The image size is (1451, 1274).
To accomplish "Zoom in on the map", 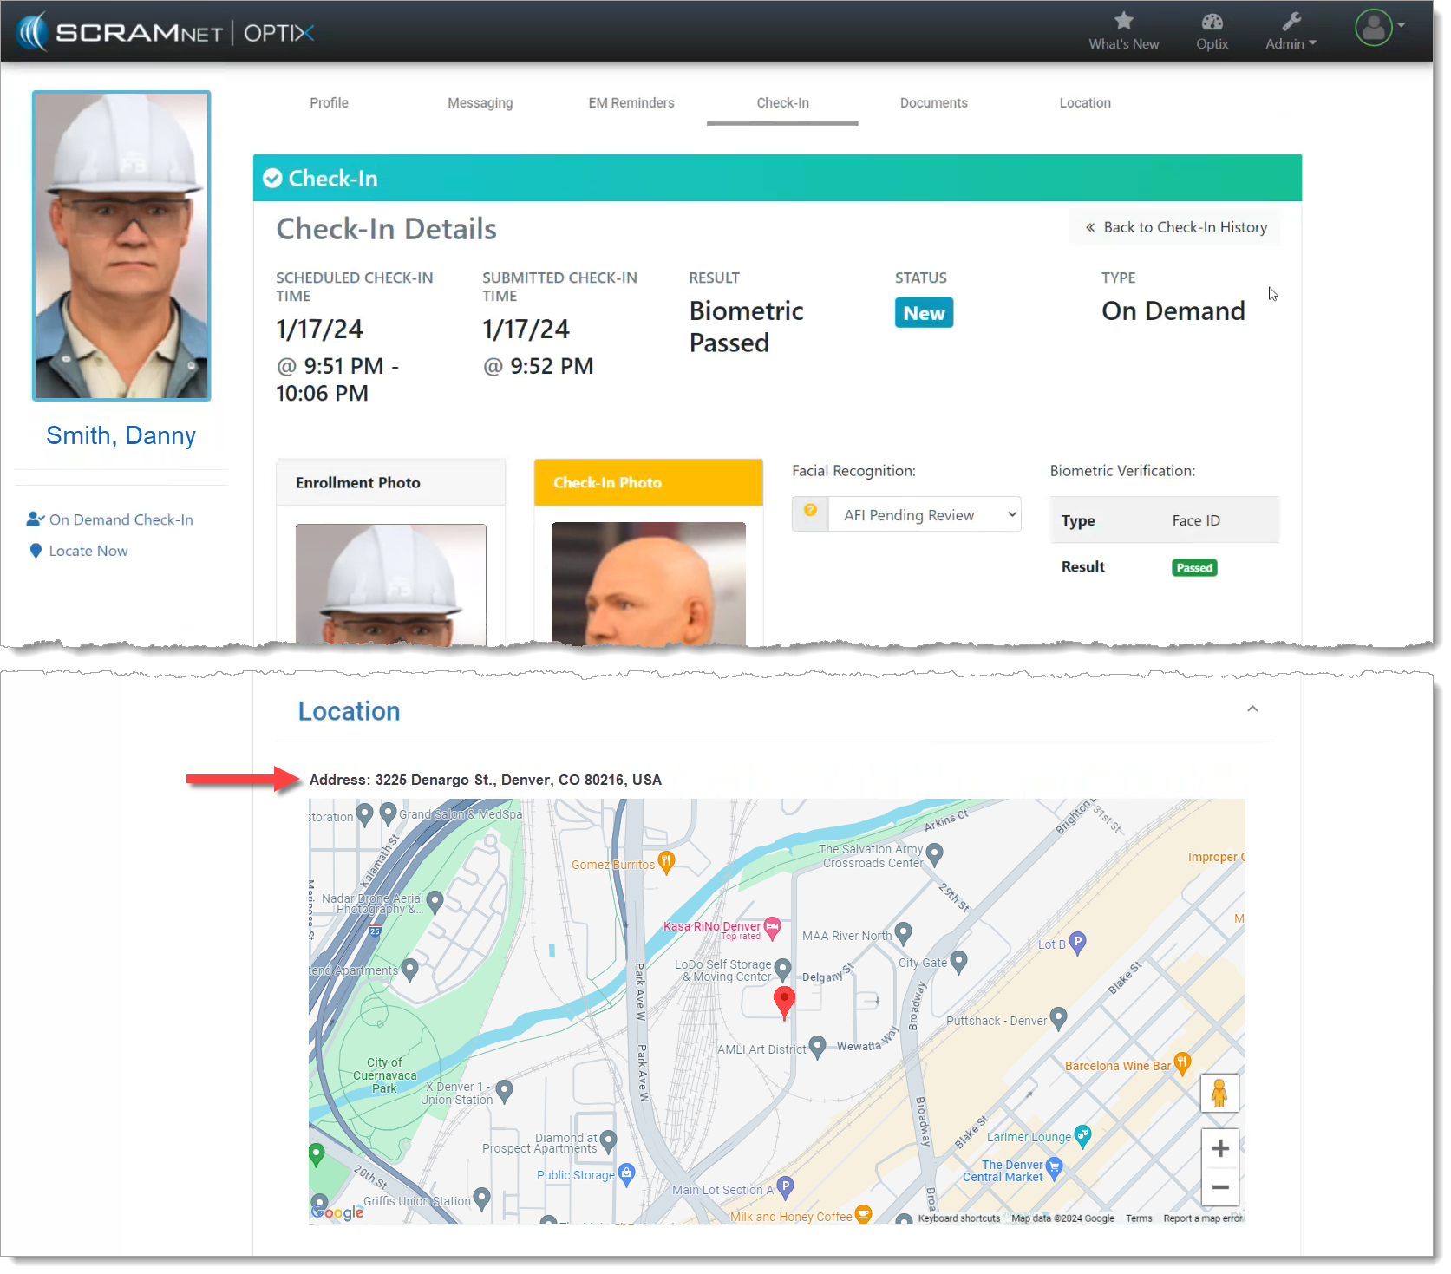I will point(1220,1149).
